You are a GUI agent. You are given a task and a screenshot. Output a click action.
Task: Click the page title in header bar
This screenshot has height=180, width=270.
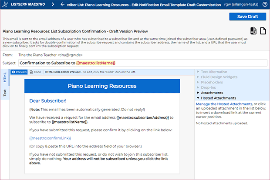(144, 5)
